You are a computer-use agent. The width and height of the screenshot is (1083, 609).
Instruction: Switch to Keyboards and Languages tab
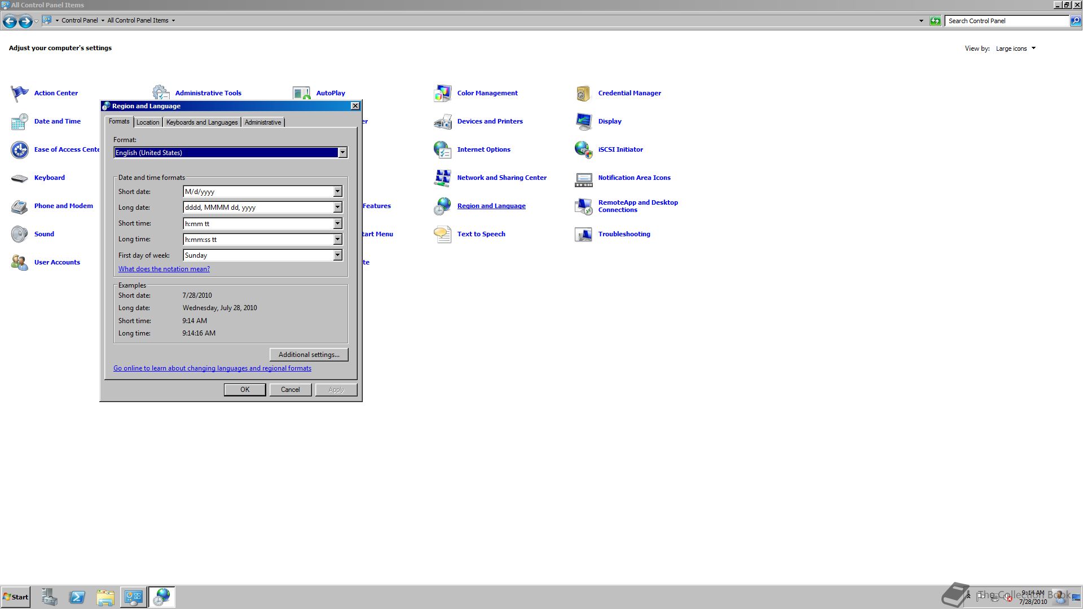202,122
